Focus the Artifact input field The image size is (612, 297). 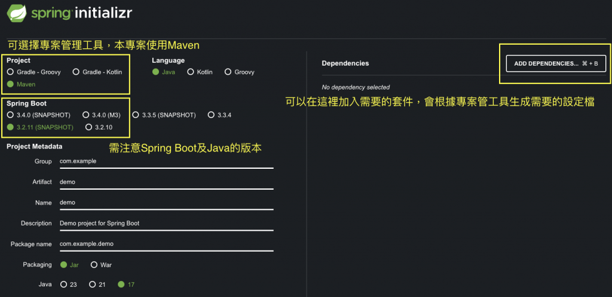coord(166,182)
